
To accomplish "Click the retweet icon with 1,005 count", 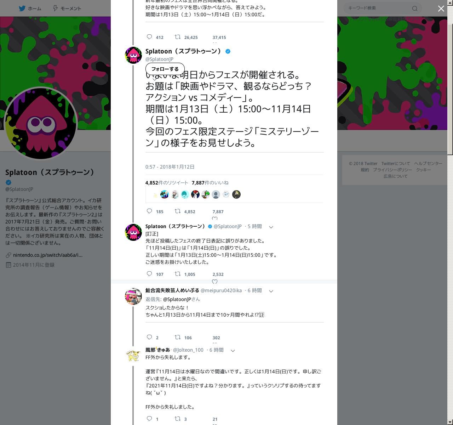I will tap(178, 274).
